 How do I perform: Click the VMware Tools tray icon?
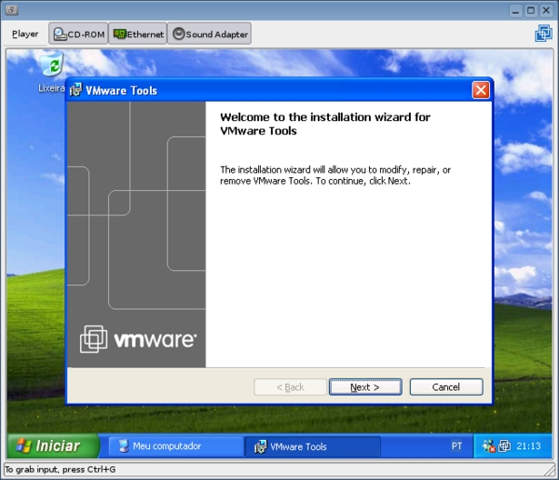tap(504, 446)
